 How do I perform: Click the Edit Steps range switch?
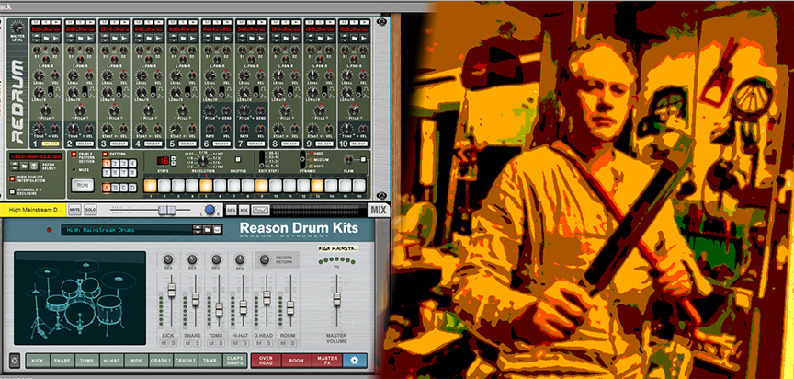(x=262, y=159)
